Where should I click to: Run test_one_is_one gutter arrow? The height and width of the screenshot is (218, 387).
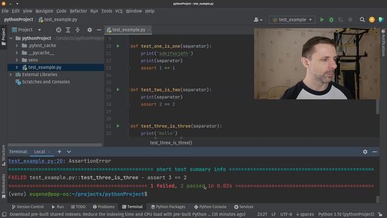tap(118, 46)
